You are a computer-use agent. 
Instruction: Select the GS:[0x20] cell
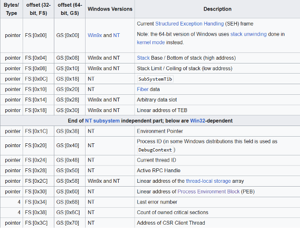click(70, 89)
